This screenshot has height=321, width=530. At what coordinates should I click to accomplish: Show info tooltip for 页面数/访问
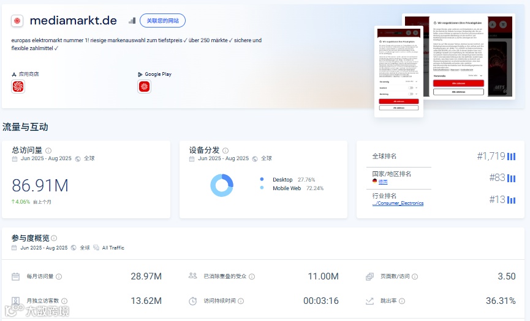click(415, 276)
